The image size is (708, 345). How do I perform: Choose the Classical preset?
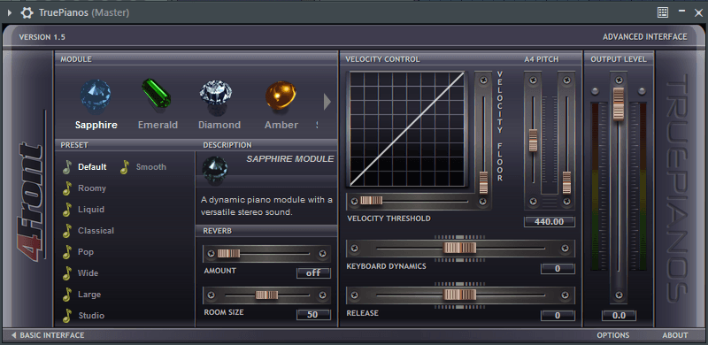coord(96,230)
